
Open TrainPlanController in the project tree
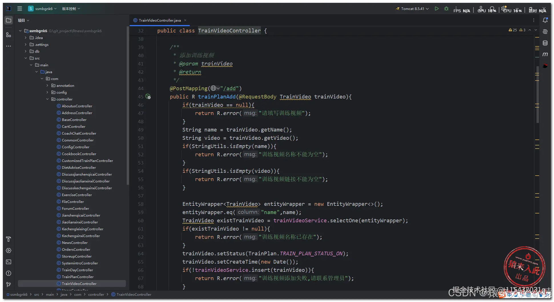coord(75,277)
